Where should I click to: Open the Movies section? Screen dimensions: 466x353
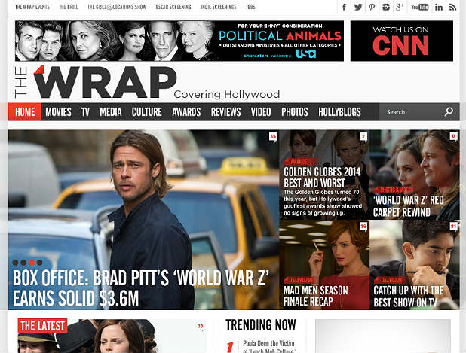58,112
